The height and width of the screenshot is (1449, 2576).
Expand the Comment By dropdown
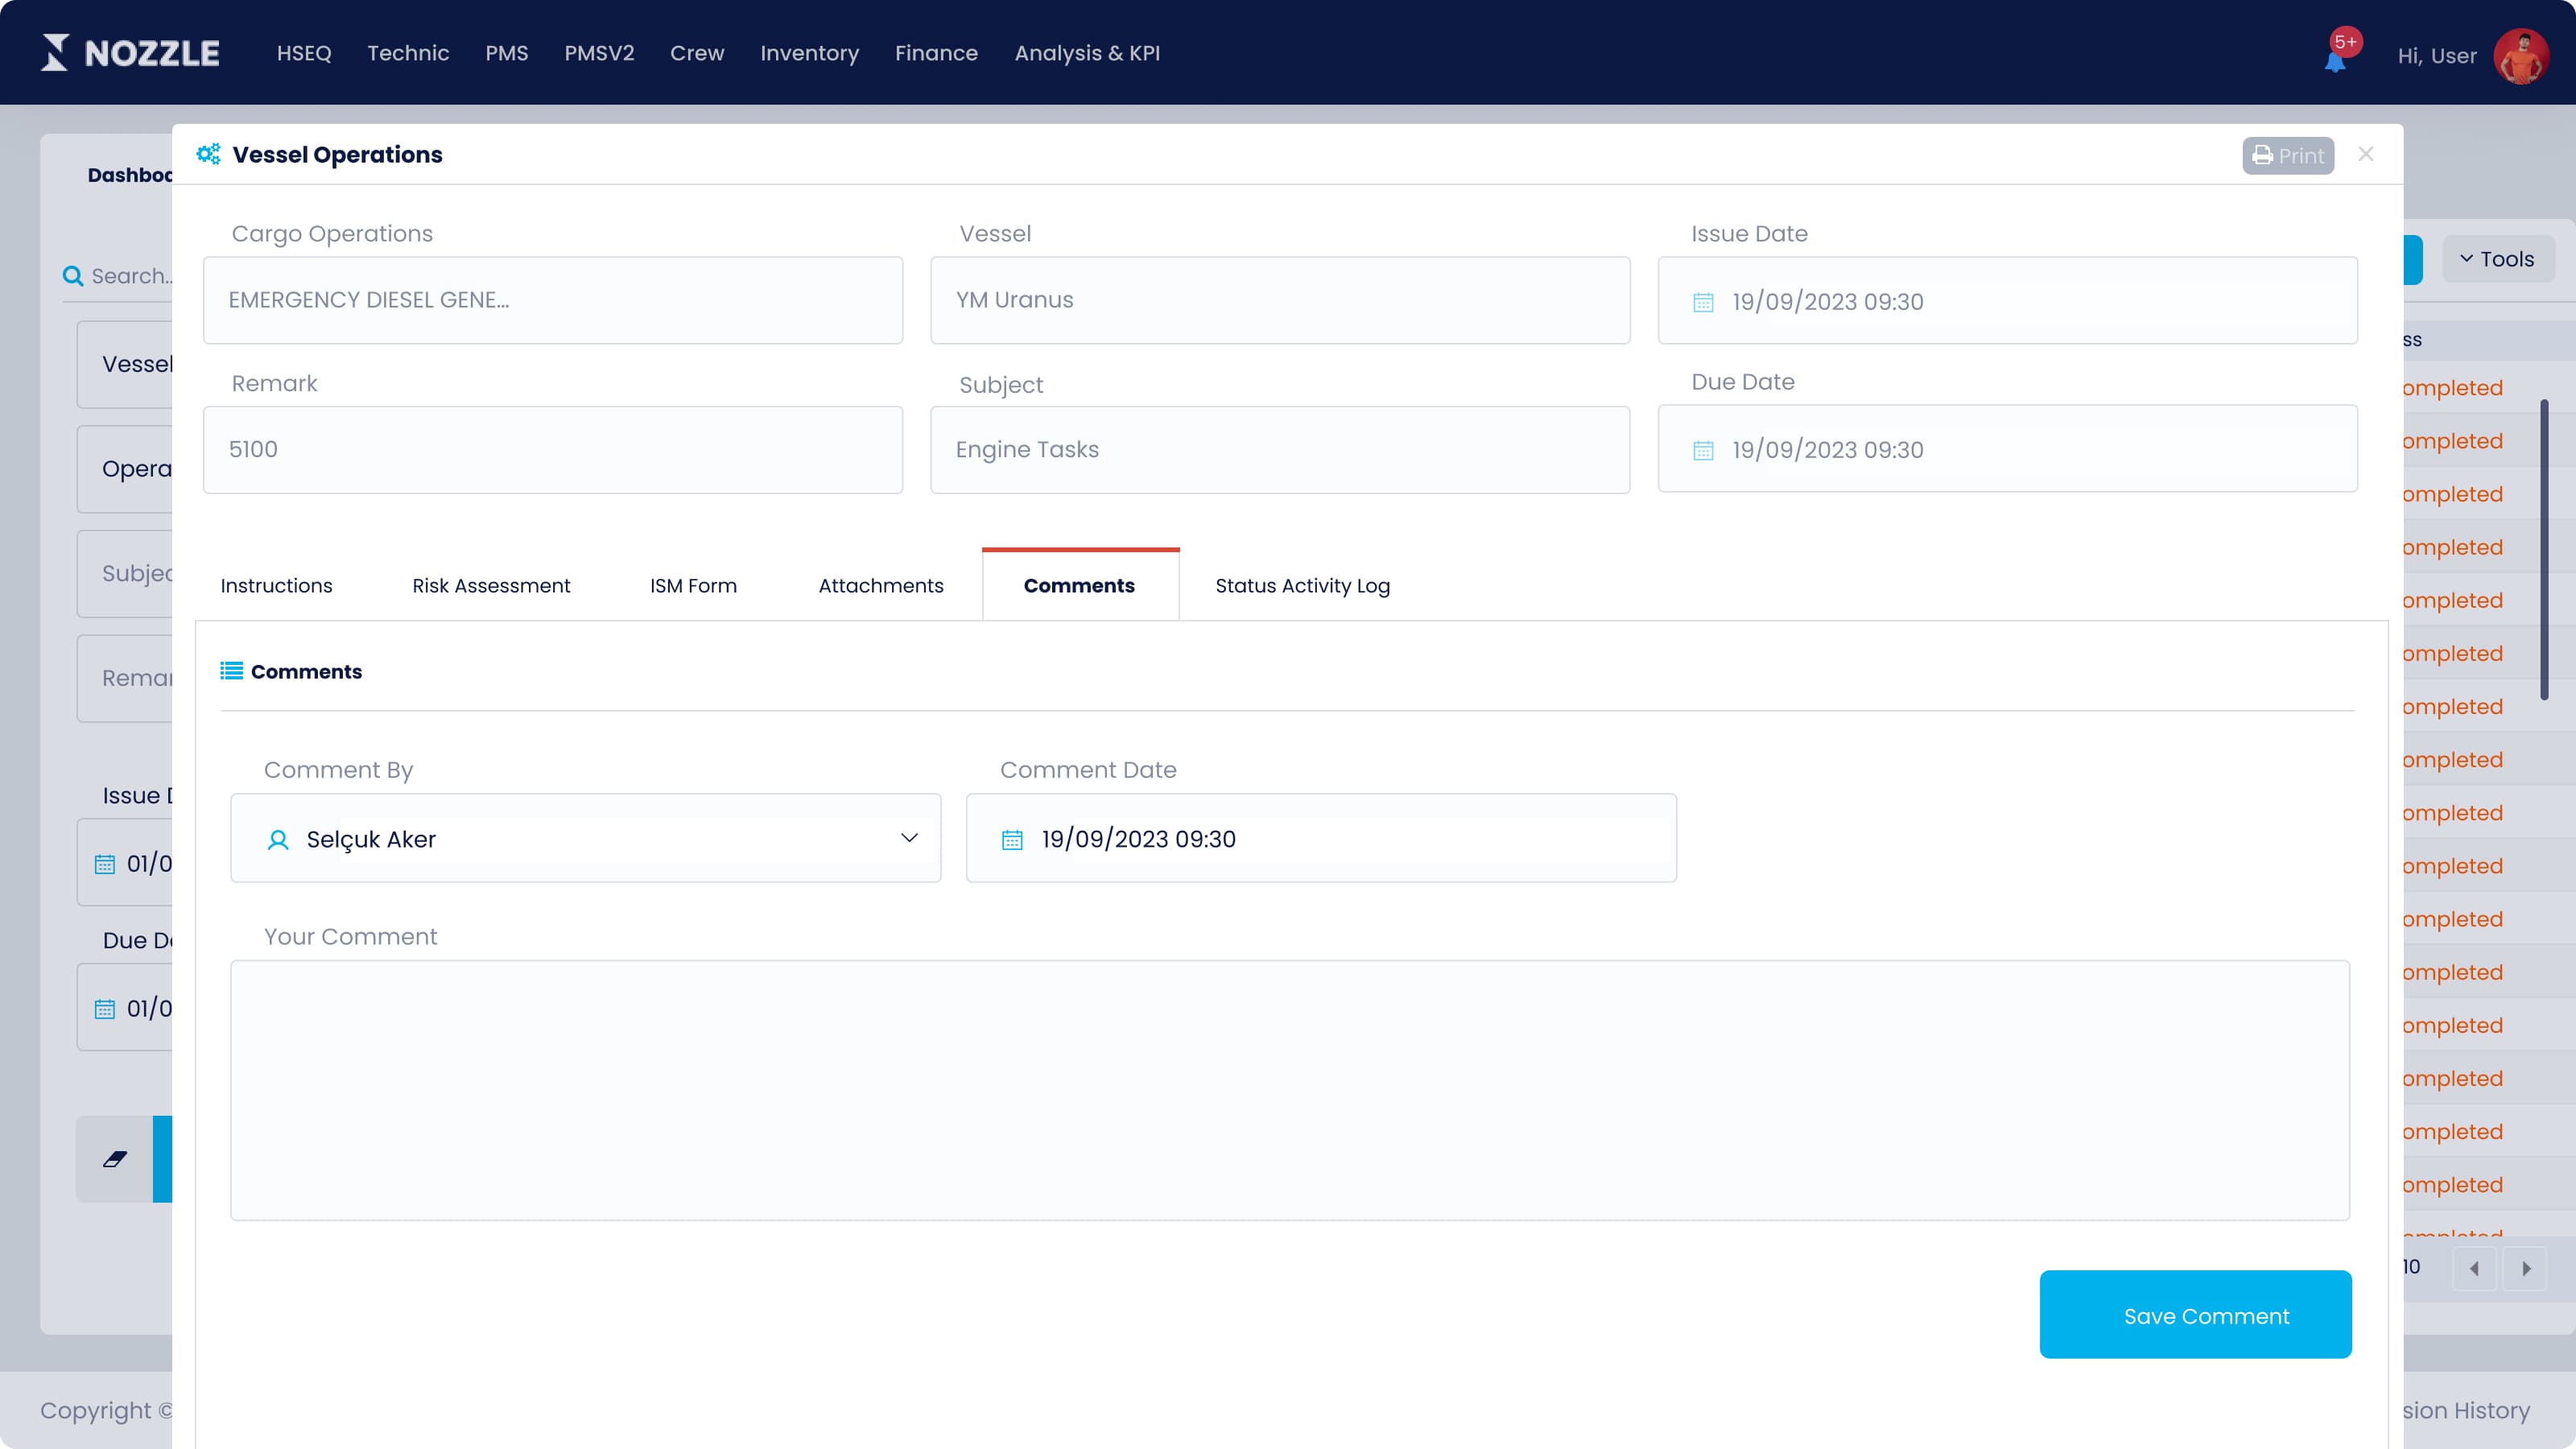pos(909,838)
